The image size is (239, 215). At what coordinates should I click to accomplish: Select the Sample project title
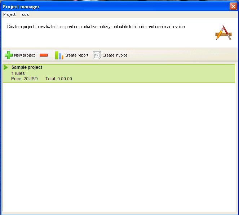27,67
